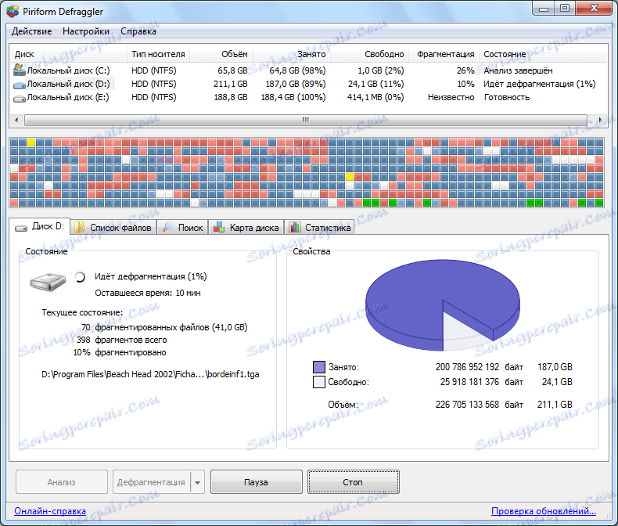Click '188,4 GB (100%)' used value for disk E:
The height and width of the screenshot is (526, 618).
tap(293, 97)
